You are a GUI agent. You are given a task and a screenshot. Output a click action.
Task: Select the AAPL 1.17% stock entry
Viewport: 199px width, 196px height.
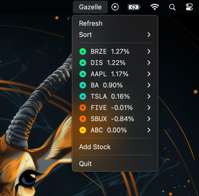click(x=109, y=74)
